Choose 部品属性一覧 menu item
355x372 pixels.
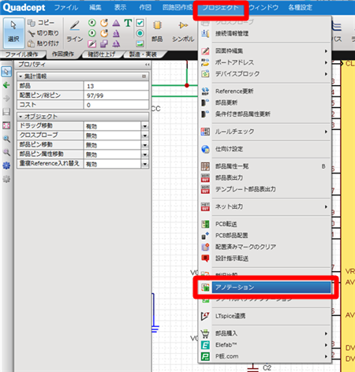(x=265, y=166)
